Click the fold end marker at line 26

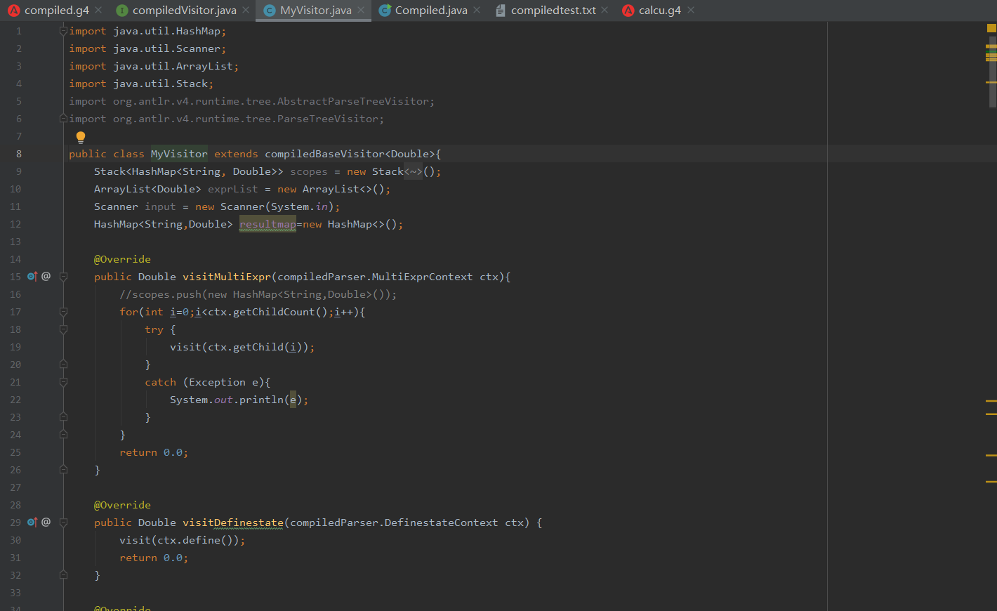click(x=63, y=469)
